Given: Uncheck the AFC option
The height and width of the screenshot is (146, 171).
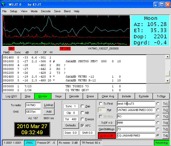Looking at the screenshot, I should coord(82,126).
